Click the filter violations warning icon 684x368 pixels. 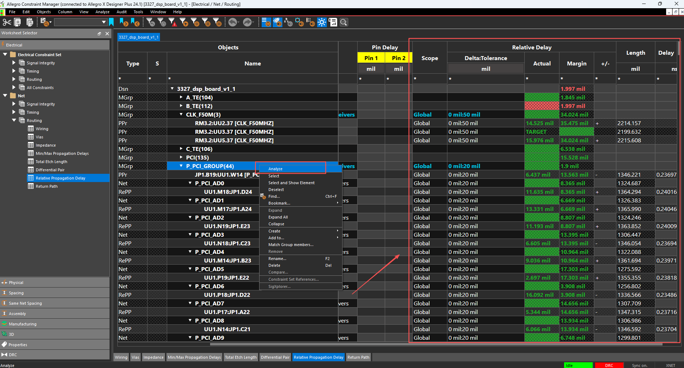pos(173,23)
